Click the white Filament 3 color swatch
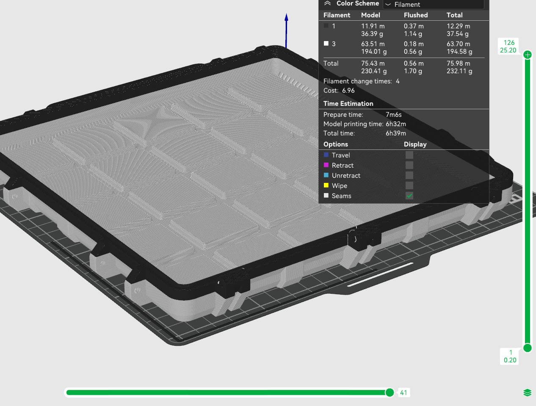 click(x=326, y=43)
